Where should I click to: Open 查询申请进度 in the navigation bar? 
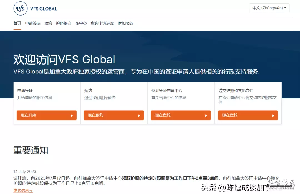click(x=102, y=23)
